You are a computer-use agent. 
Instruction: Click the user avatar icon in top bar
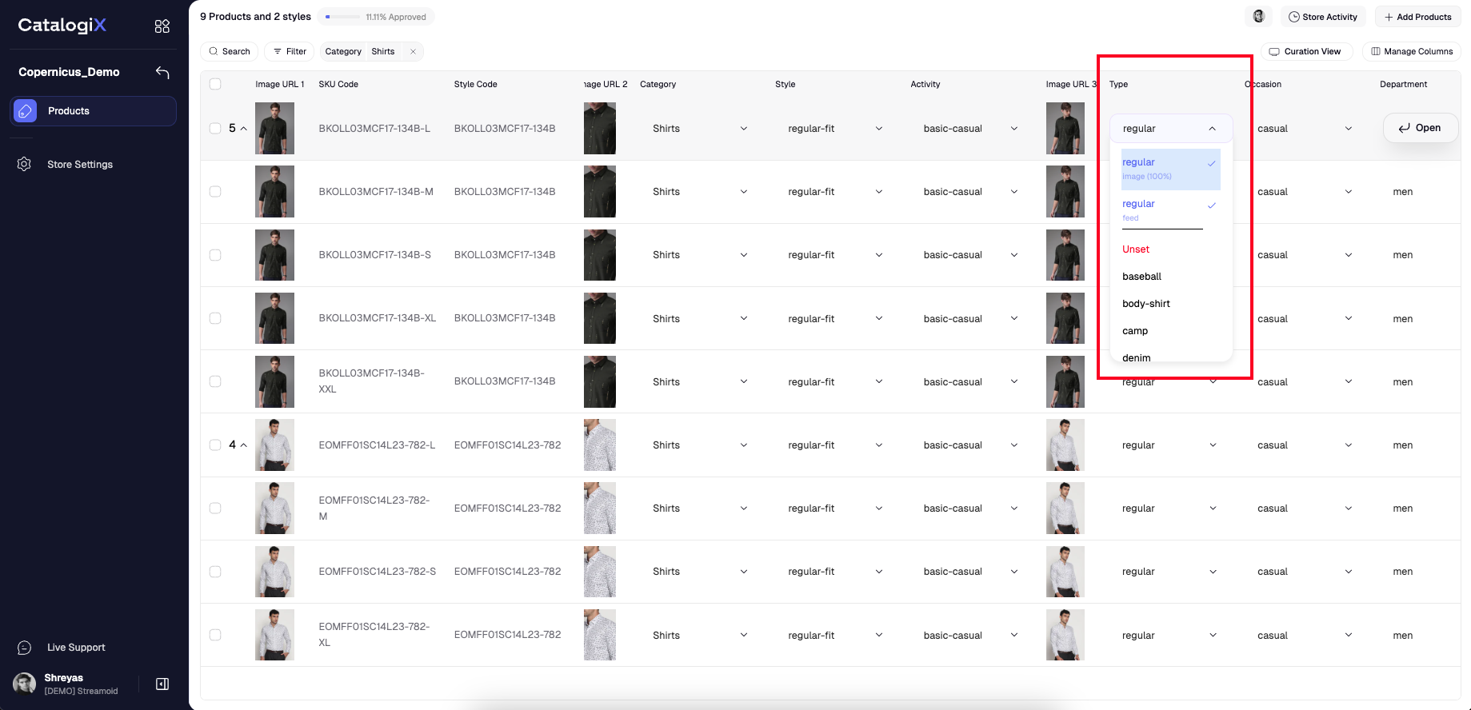click(x=1258, y=17)
